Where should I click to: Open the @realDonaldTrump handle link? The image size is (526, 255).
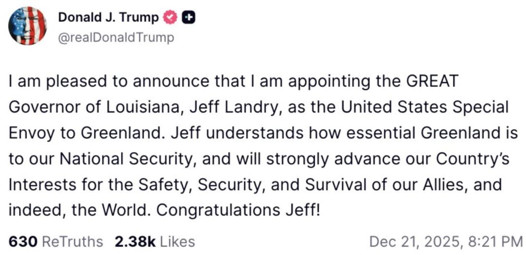point(116,37)
